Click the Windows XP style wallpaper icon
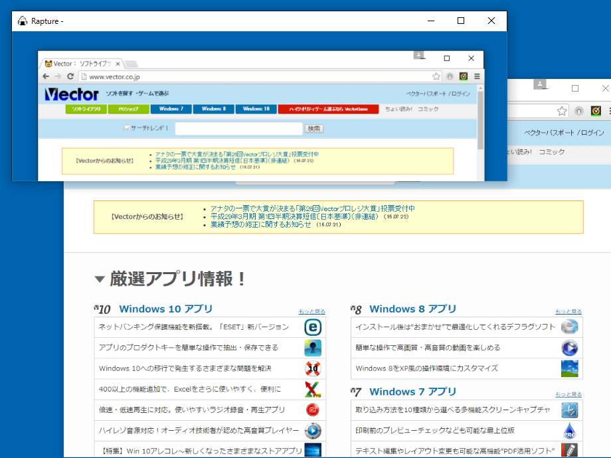Image resolution: width=611 pixels, height=458 pixels. point(570,368)
